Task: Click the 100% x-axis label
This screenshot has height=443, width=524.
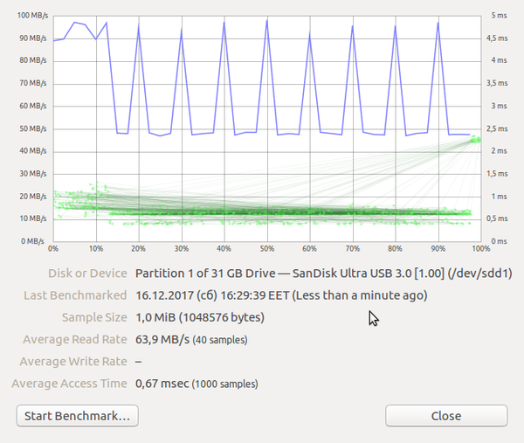Action: 481,249
